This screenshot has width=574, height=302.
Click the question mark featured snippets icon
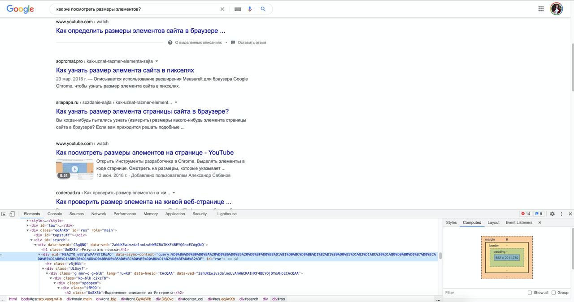170,43
